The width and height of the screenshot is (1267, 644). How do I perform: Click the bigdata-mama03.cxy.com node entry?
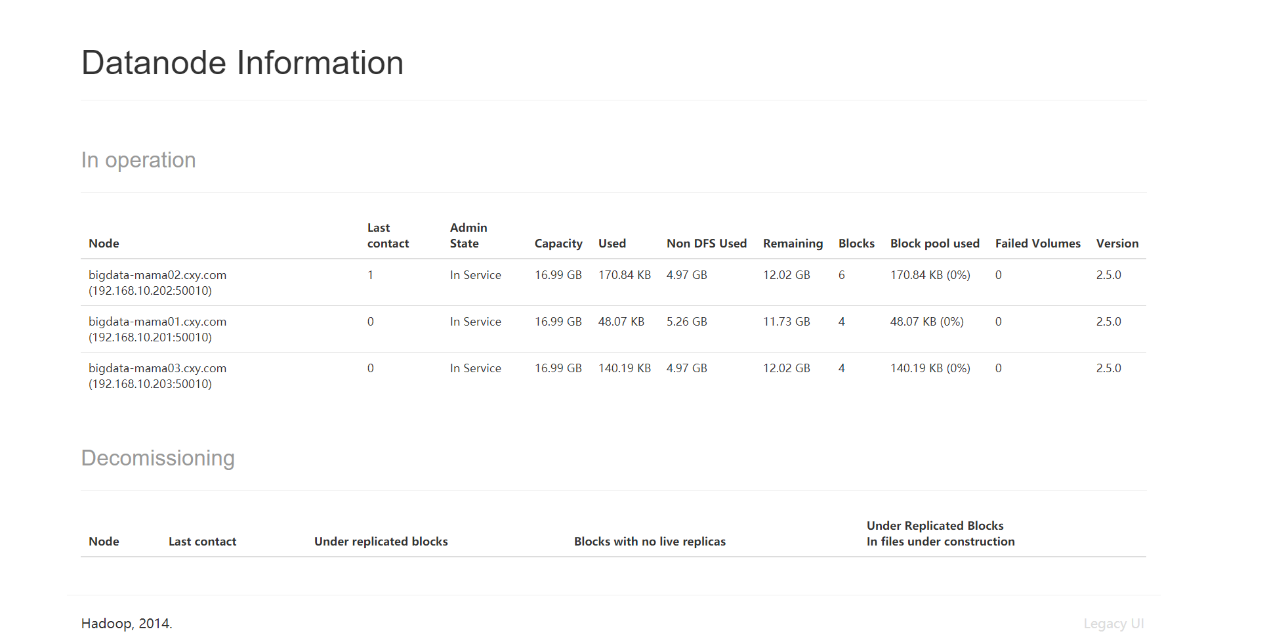pos(157,368)
